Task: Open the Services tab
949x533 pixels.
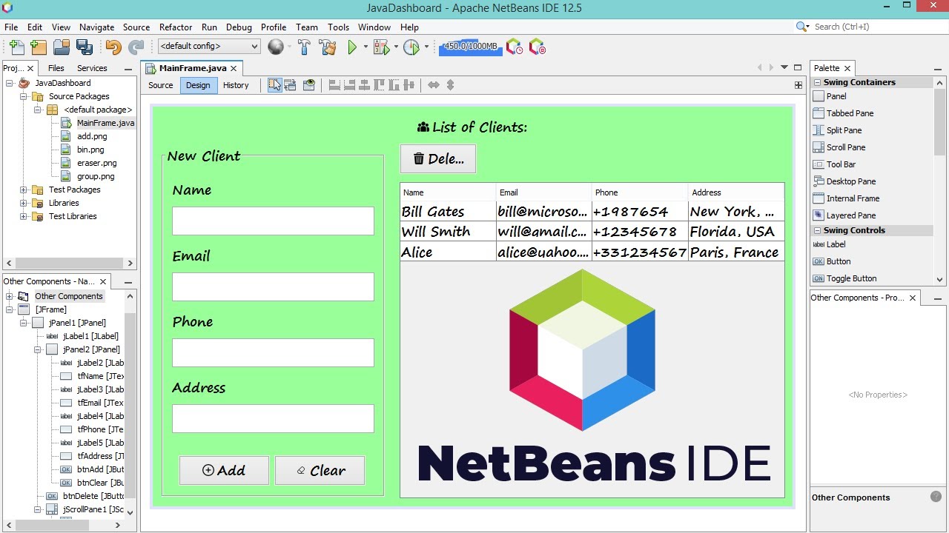Action: [92, 68]
